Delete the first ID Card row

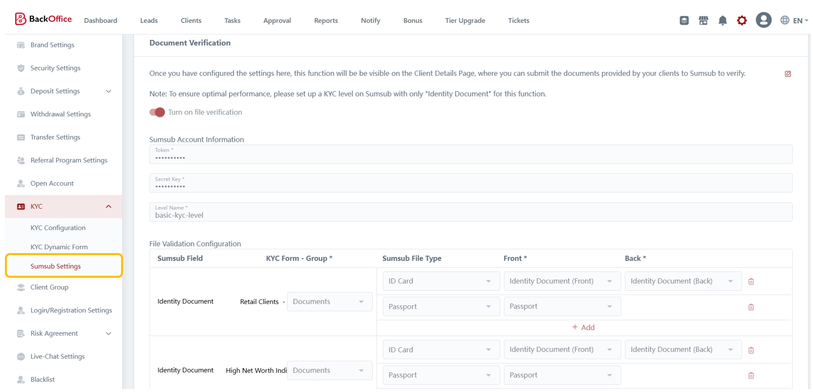751,282
